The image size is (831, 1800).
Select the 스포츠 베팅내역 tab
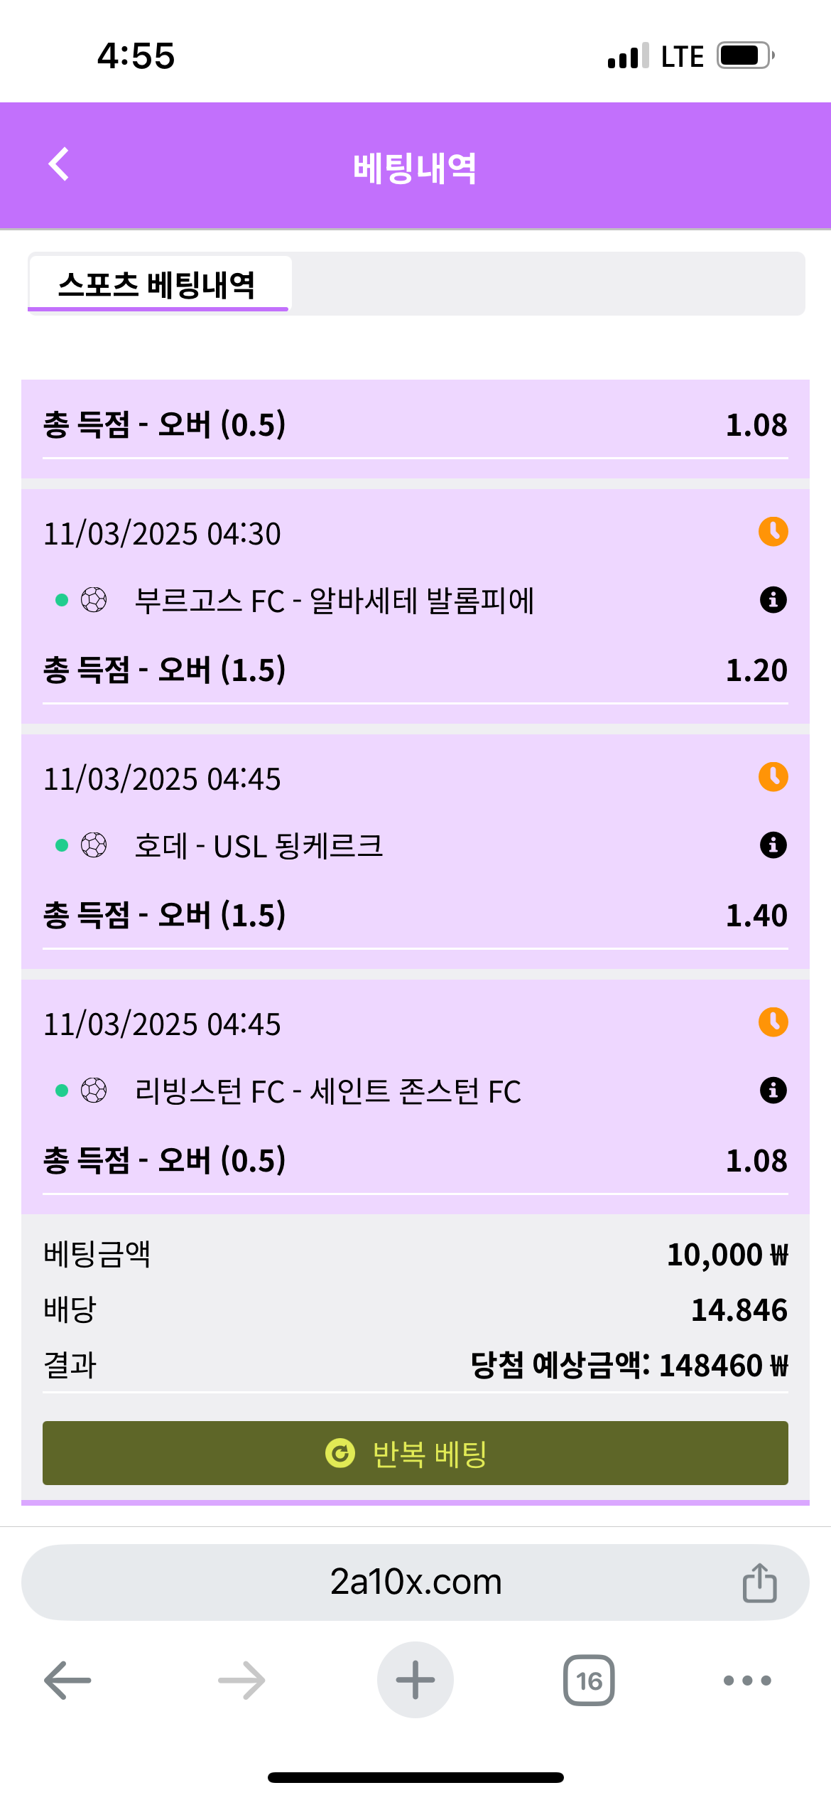[x=158, y=284]
